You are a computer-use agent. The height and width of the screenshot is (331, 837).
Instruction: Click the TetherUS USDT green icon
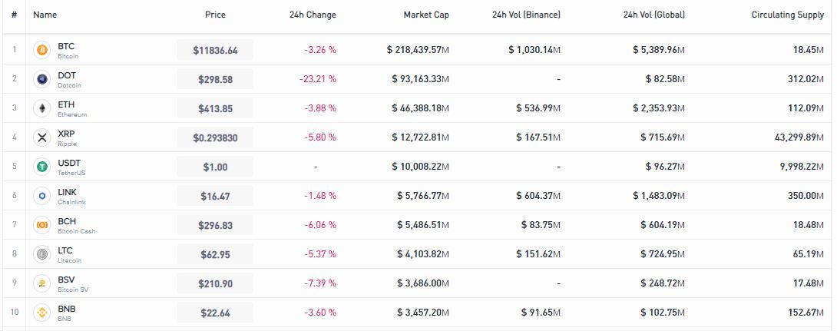(41, 167)
